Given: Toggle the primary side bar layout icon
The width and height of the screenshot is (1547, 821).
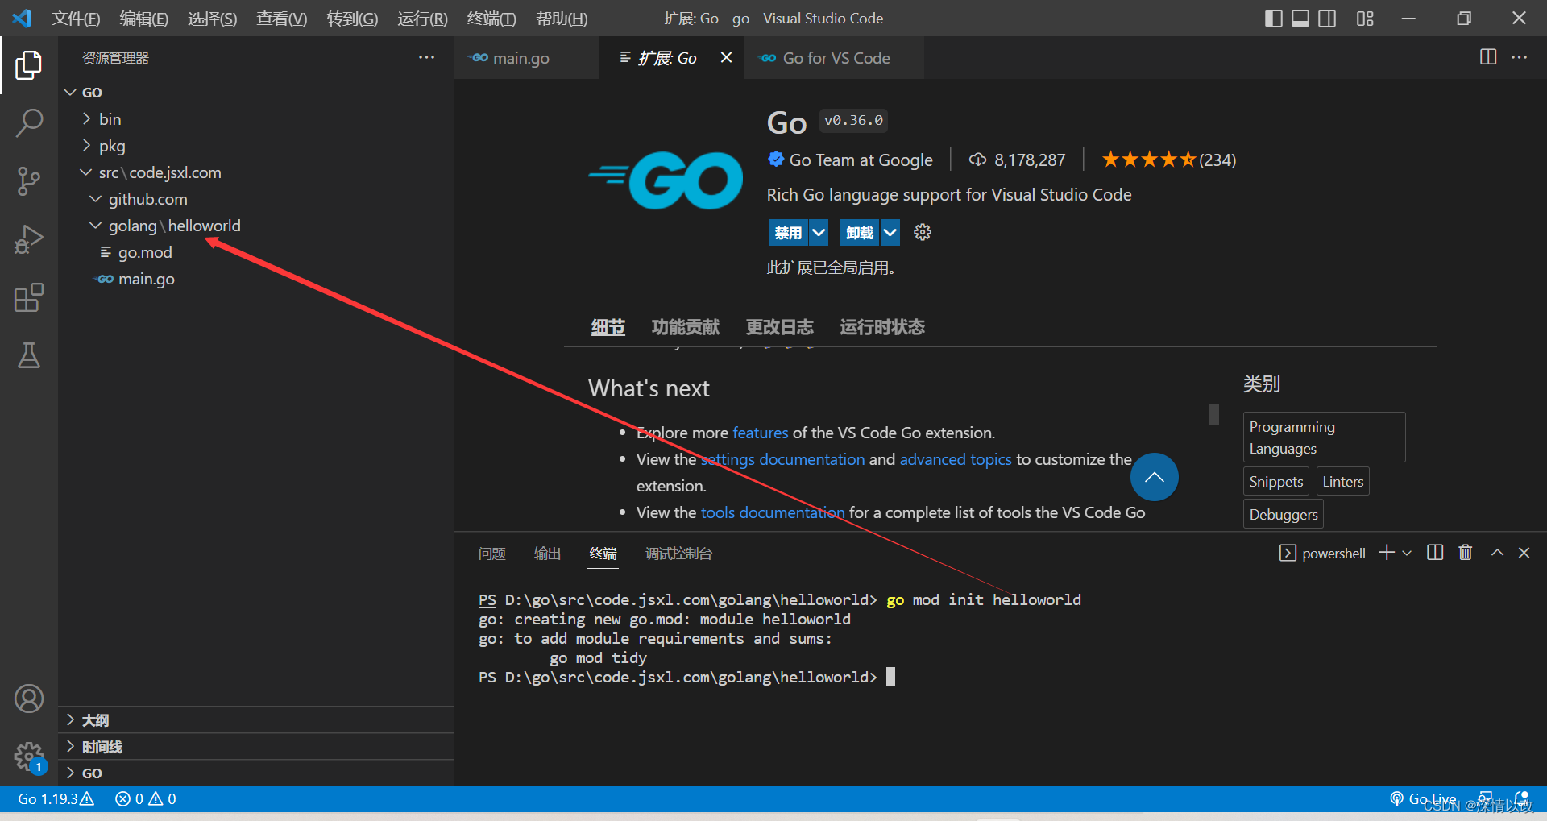Looking at the screenshot, I should click(1274, 19).
